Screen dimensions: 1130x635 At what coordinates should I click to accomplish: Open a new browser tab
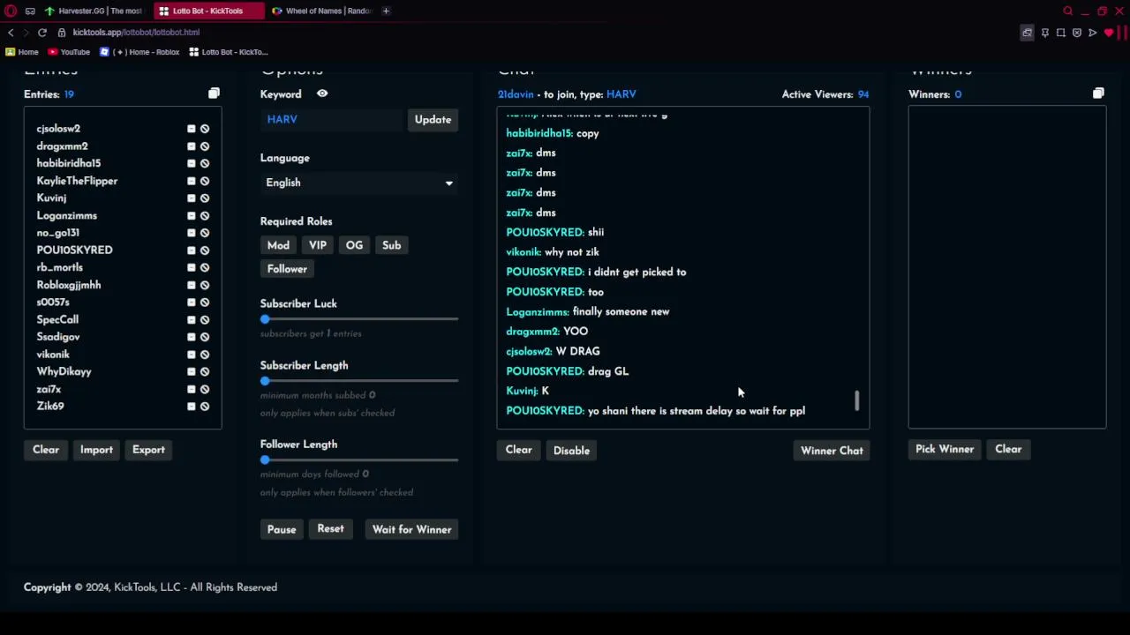(386, 11)
